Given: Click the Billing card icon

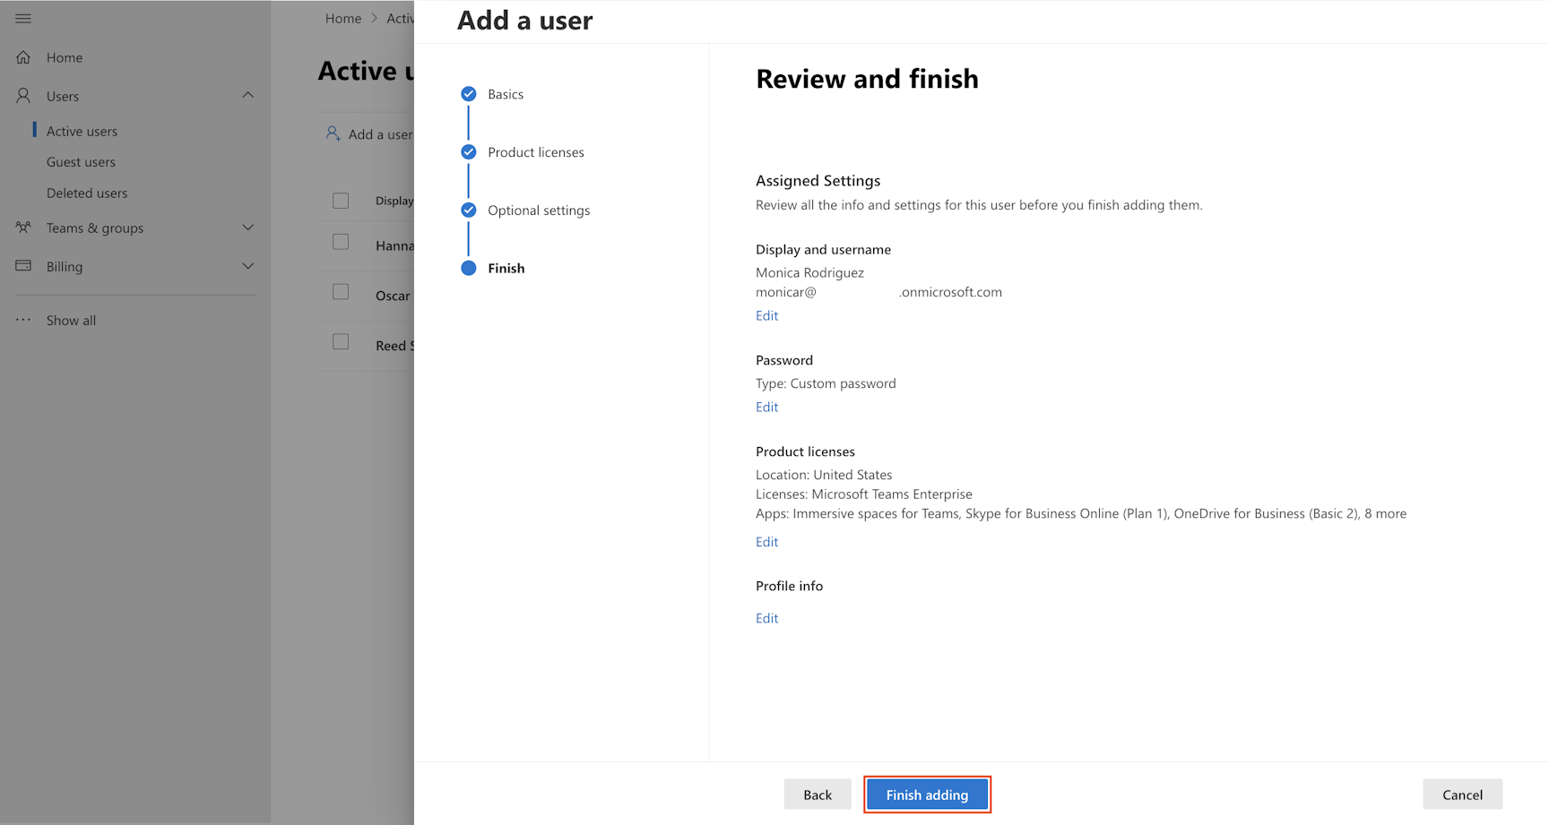Looking at the screenshot, I should click(23, 266).
